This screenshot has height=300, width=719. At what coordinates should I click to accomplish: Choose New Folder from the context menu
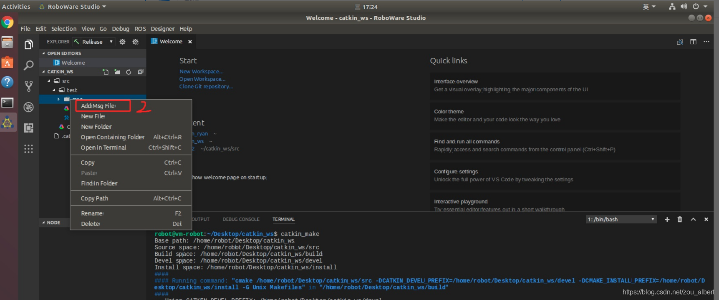131,127
